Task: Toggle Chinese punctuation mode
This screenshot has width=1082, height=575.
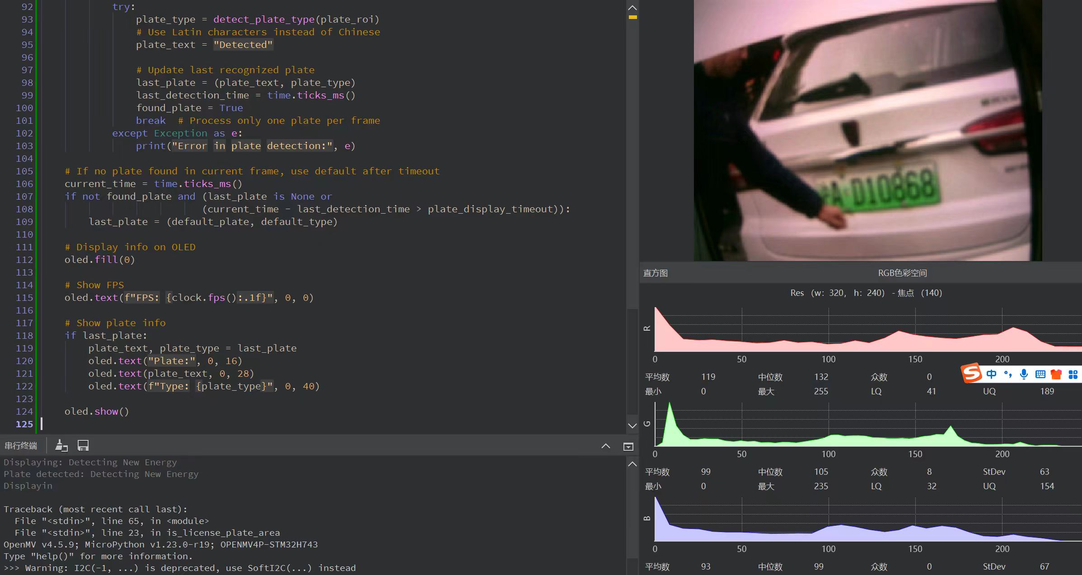Action: coord(1007,374)
